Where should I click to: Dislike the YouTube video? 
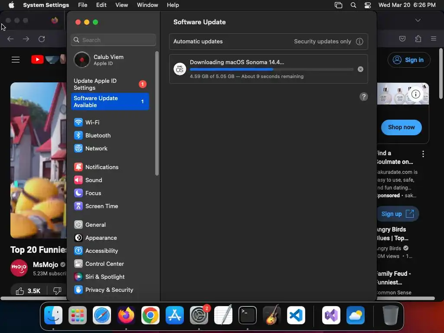(57, 291)
